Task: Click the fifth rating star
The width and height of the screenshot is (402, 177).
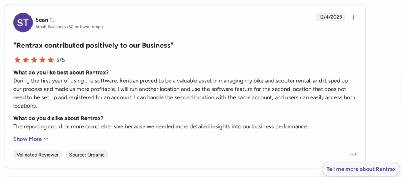Action: 51,60
